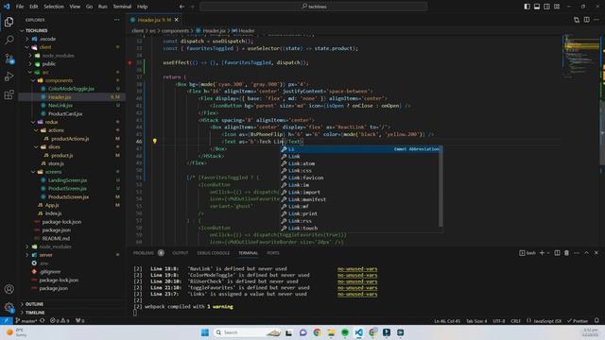Screen dimensions: 605x340
Task: Toggle the breakpoint dot on line 35
Action: 130,62
